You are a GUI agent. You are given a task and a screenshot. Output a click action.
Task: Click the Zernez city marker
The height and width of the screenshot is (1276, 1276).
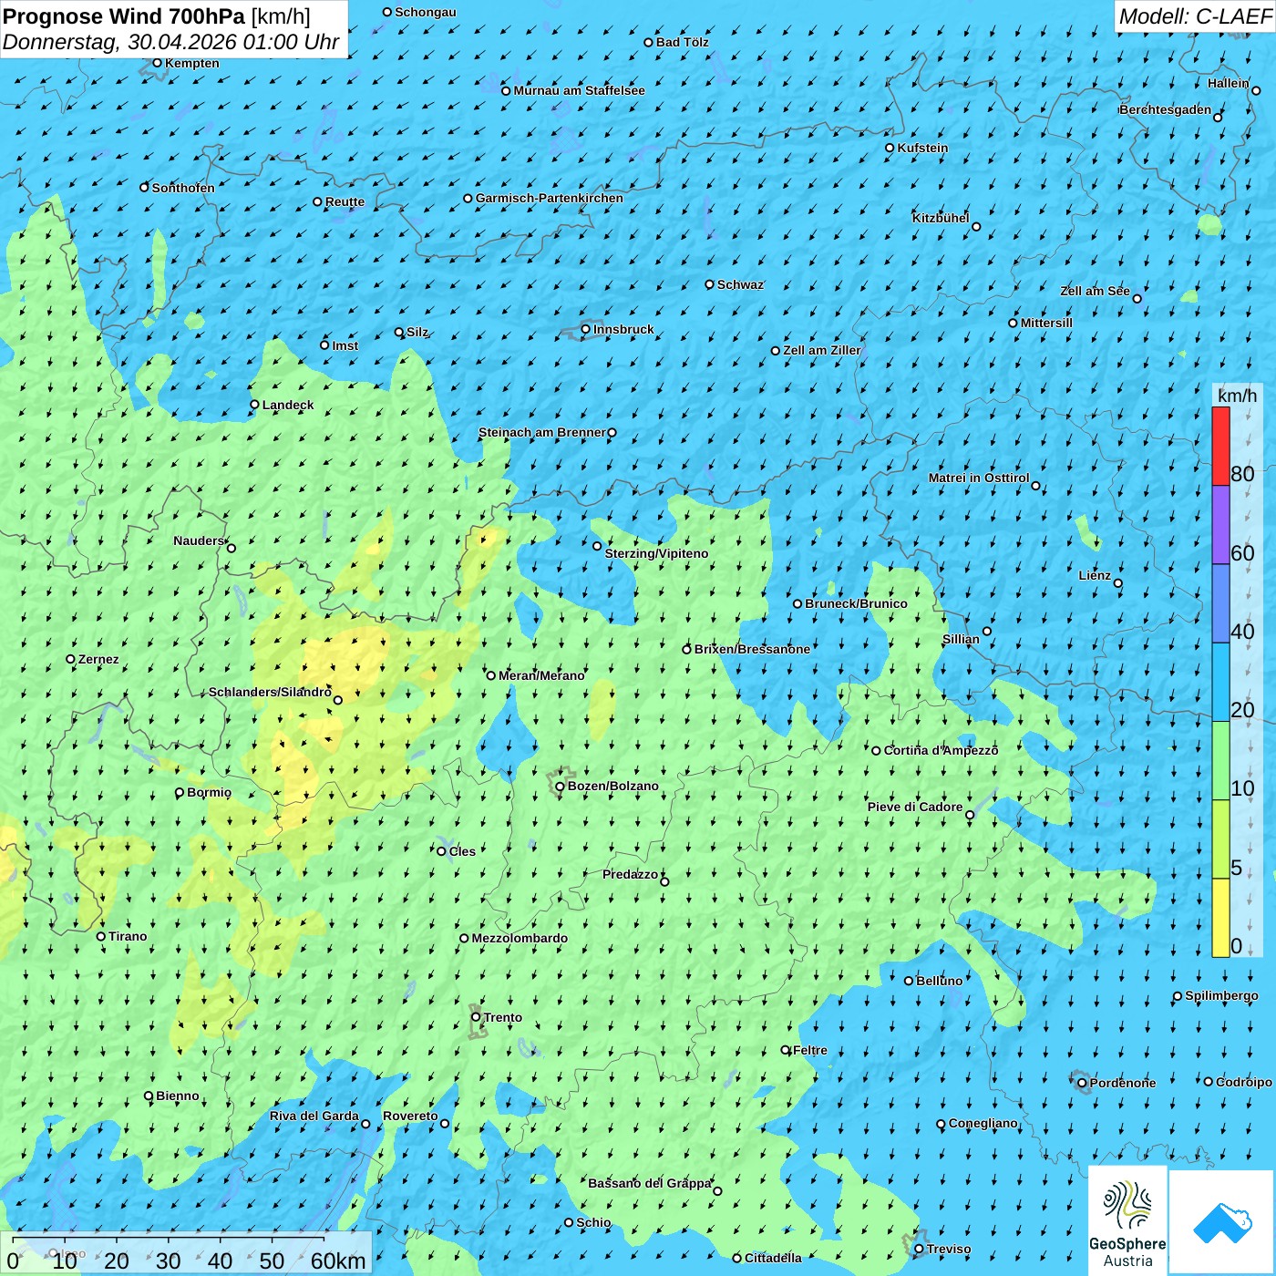point(70,659)
